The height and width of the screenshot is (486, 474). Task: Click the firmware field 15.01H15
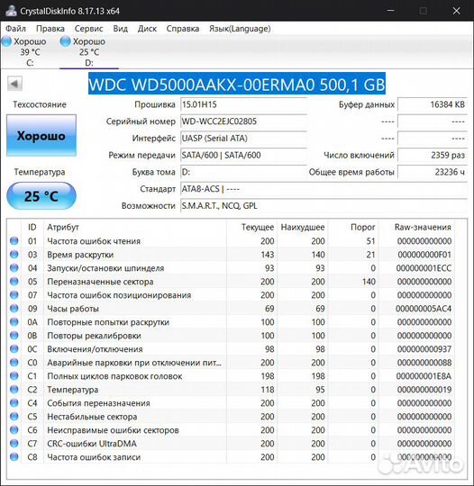pos(243,104)
